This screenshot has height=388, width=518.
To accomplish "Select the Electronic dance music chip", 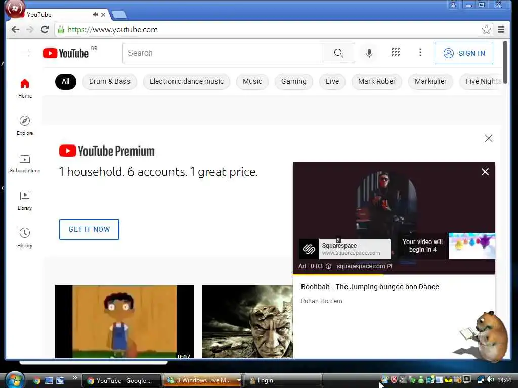I will pos(187,81).
